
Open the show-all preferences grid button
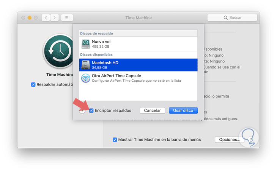(x=67, y=18)
